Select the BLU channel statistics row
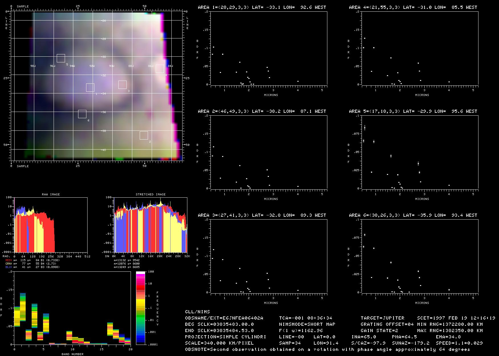 coord(33,267)
